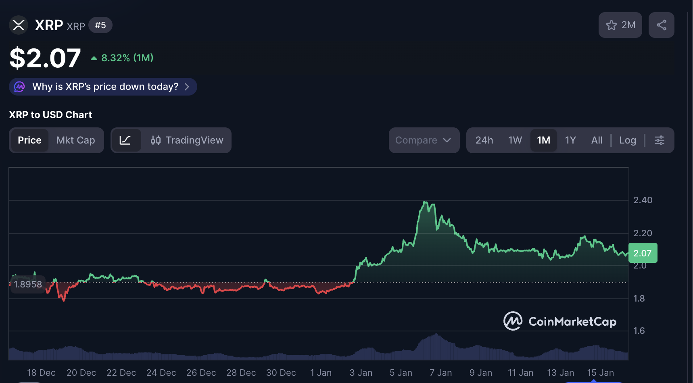Select the All time range option

point(597,140)
